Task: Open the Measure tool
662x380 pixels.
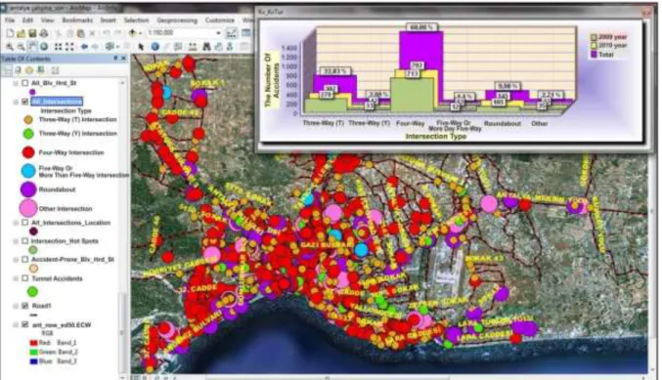Action: 192,46
